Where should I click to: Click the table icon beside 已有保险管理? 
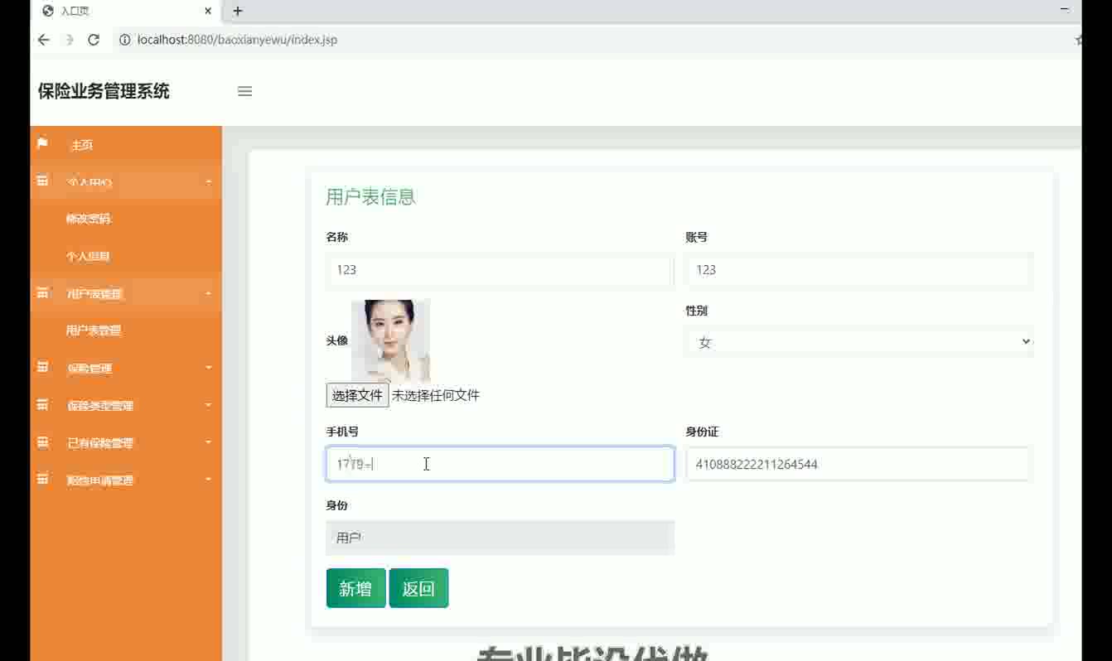(42, 442)
